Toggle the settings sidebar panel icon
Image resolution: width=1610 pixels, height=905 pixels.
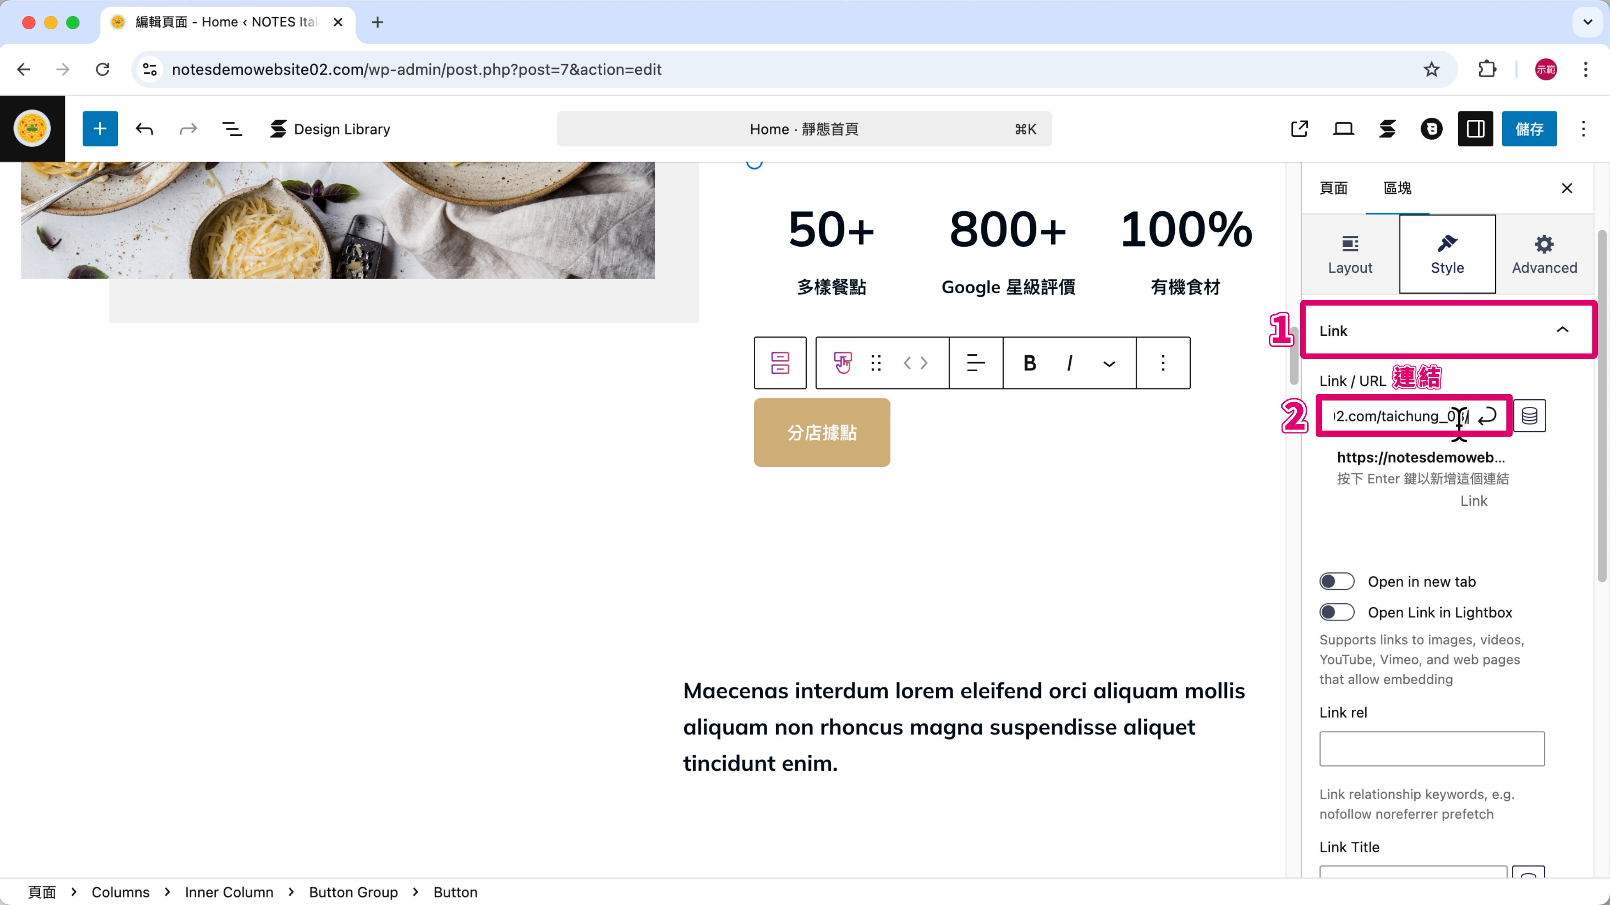pyautogui.click(x=1475, y=129)
